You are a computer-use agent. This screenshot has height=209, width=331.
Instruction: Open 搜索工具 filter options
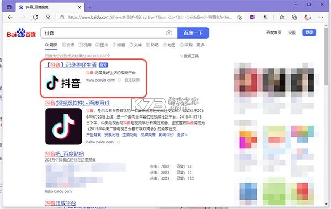pyautogui.click(x=189, y=56)
